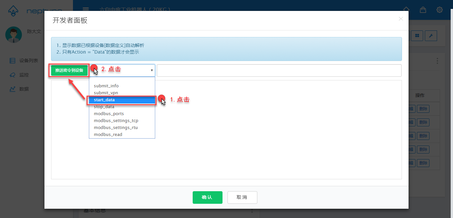Screen dimensions: 453x218
Task: Select start_data from the dropdown list
Action: 121,100
